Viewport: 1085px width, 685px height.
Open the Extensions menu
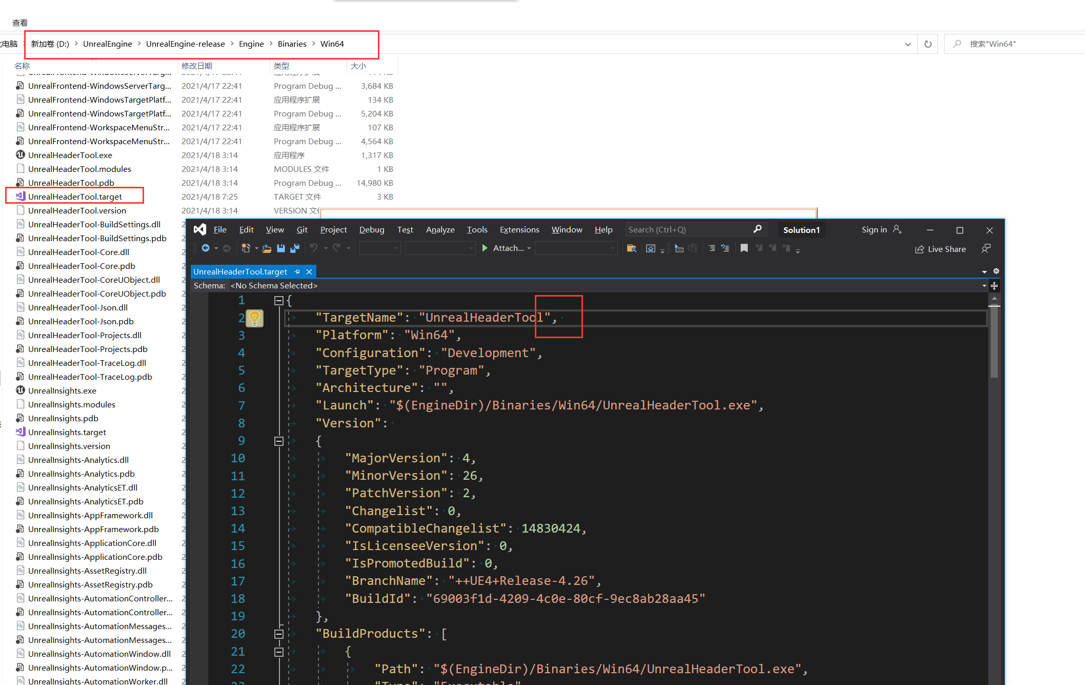coord(519,230)
